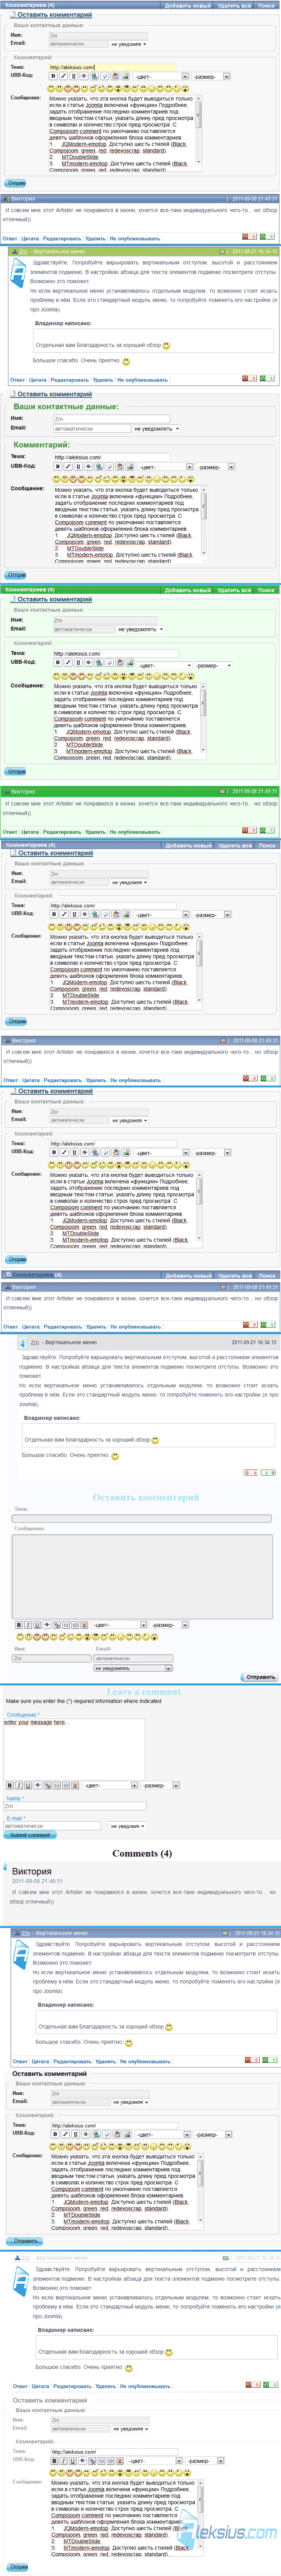Click Редактировать under green-header Zm comment
The width and height of the screenshot is (281, 2576).
70,380
